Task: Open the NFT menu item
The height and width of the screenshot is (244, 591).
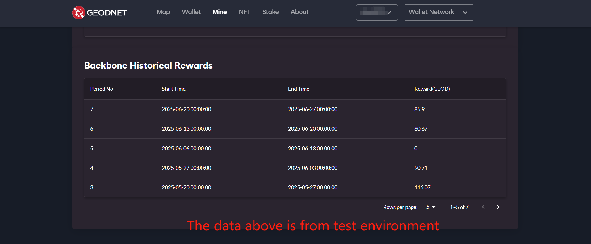Action: tap(245, 12)
